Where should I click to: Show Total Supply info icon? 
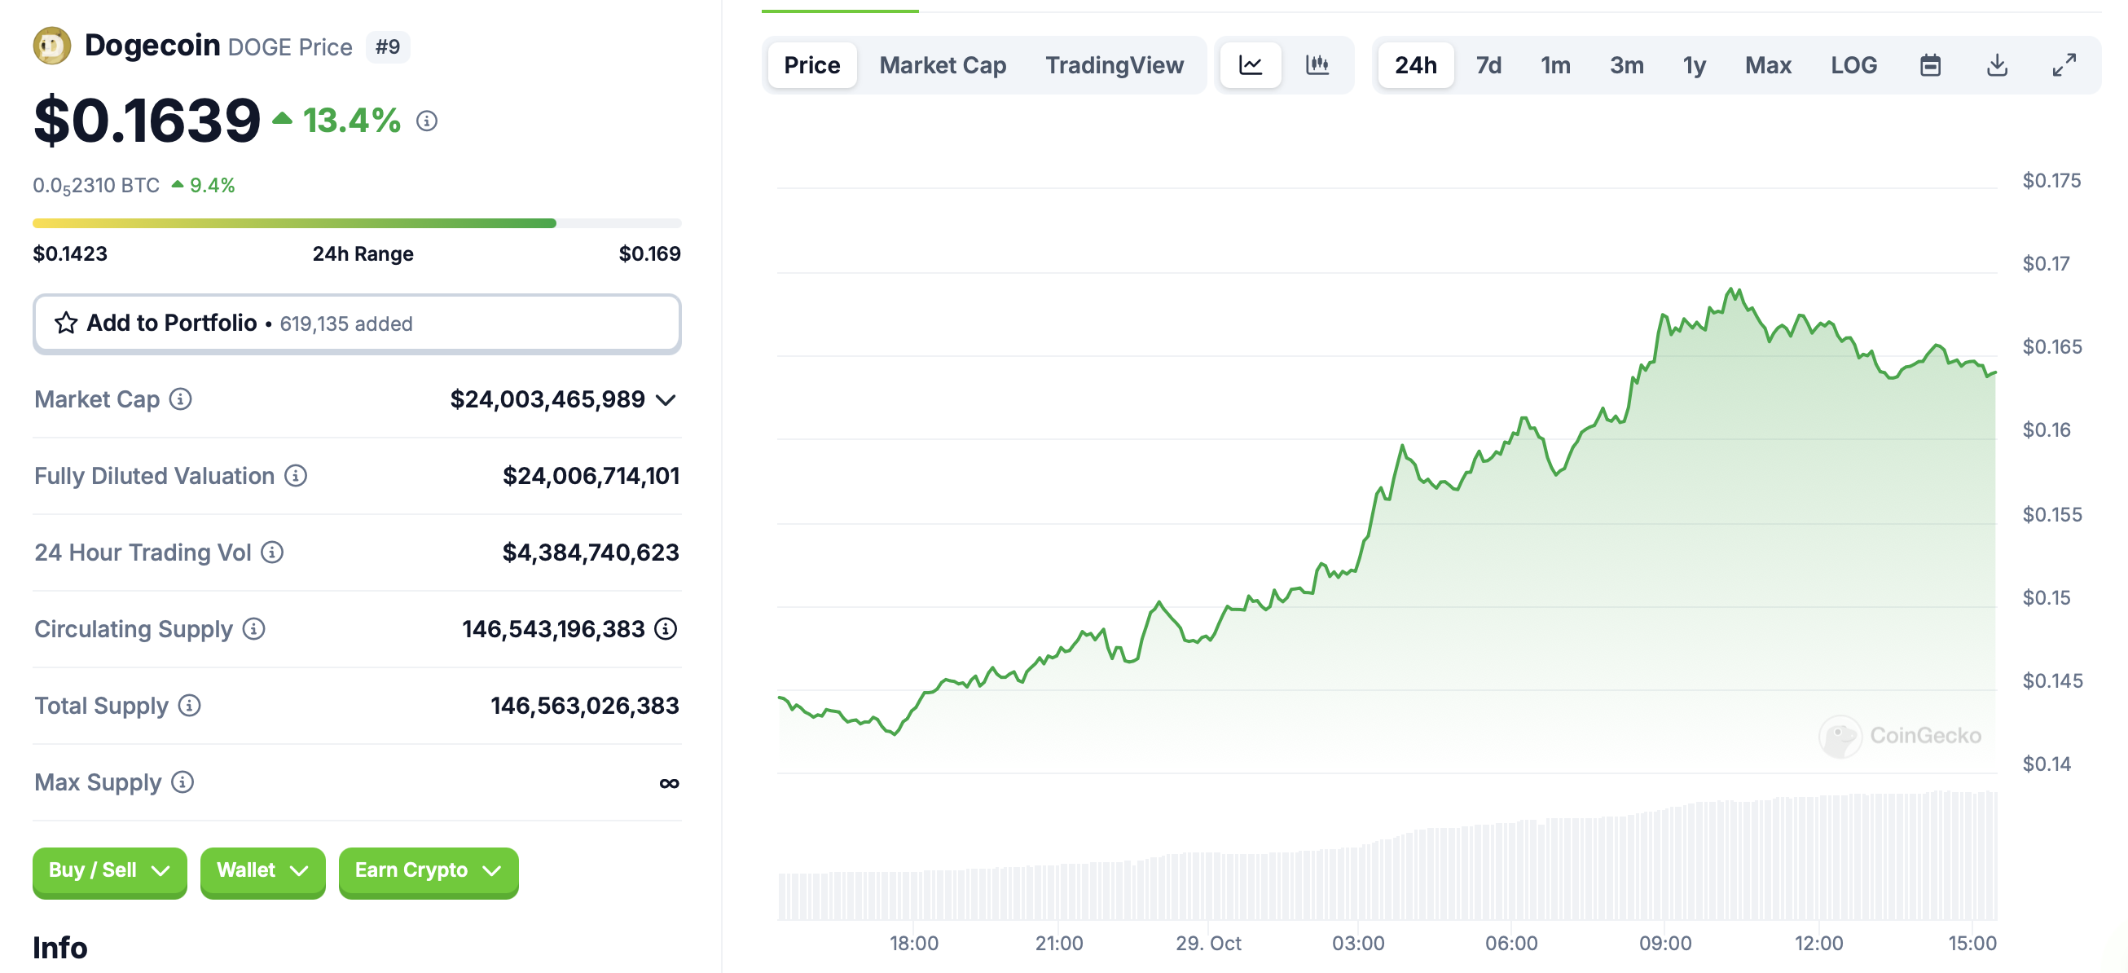tap(189, 706)
